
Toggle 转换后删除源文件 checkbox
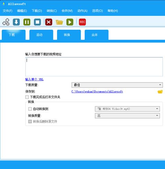30,122
